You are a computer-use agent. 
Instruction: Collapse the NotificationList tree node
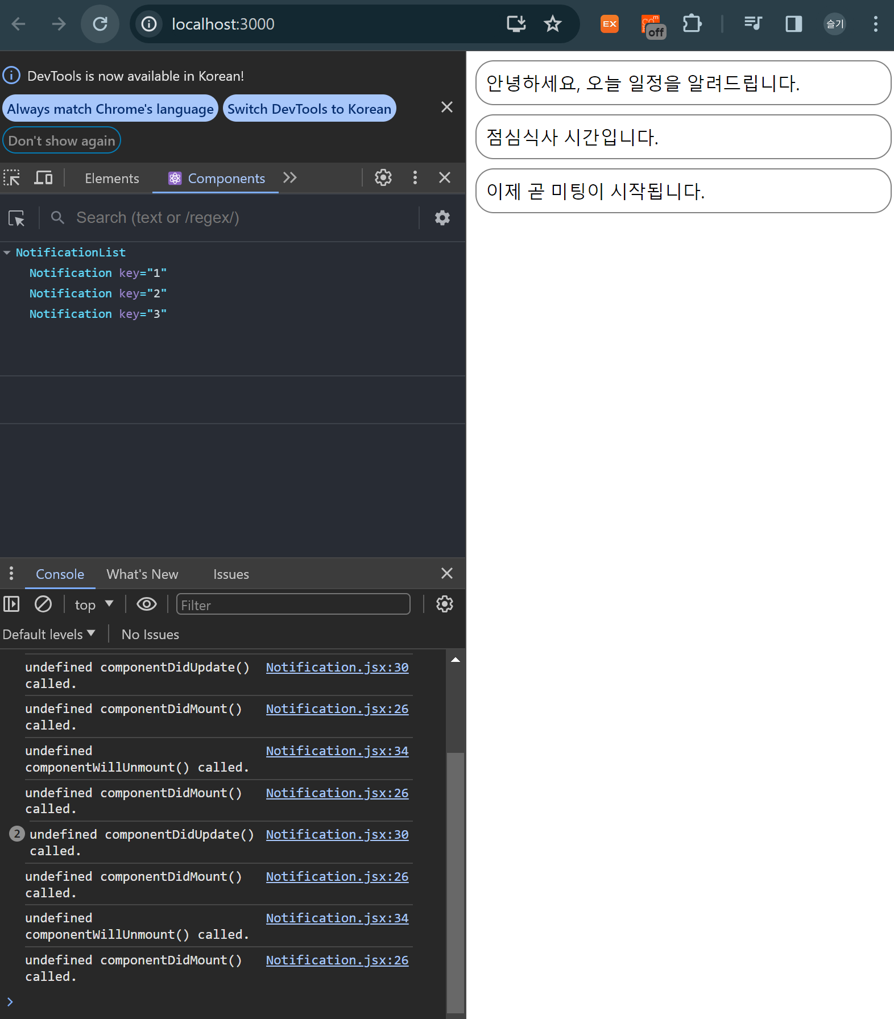(x=7, y=252)
